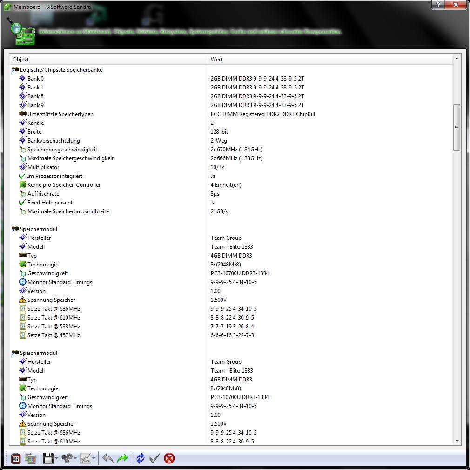Select the Bank 8 row label
The width and height of the screenshot is (470, 470).
[x=35, y=96]
